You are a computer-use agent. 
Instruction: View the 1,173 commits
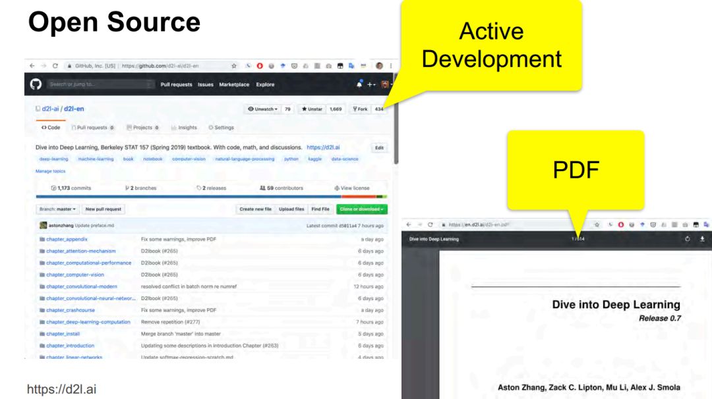point(71,188)
